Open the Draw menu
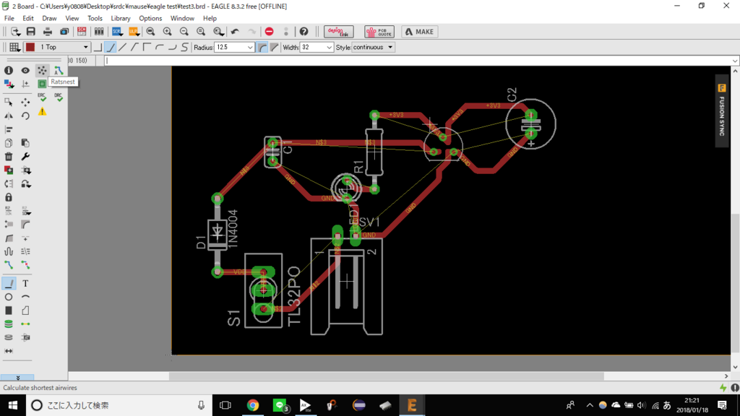 pos(49,18)
